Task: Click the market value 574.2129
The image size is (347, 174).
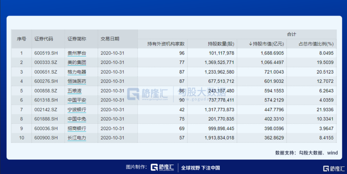Action: point(275,100)
